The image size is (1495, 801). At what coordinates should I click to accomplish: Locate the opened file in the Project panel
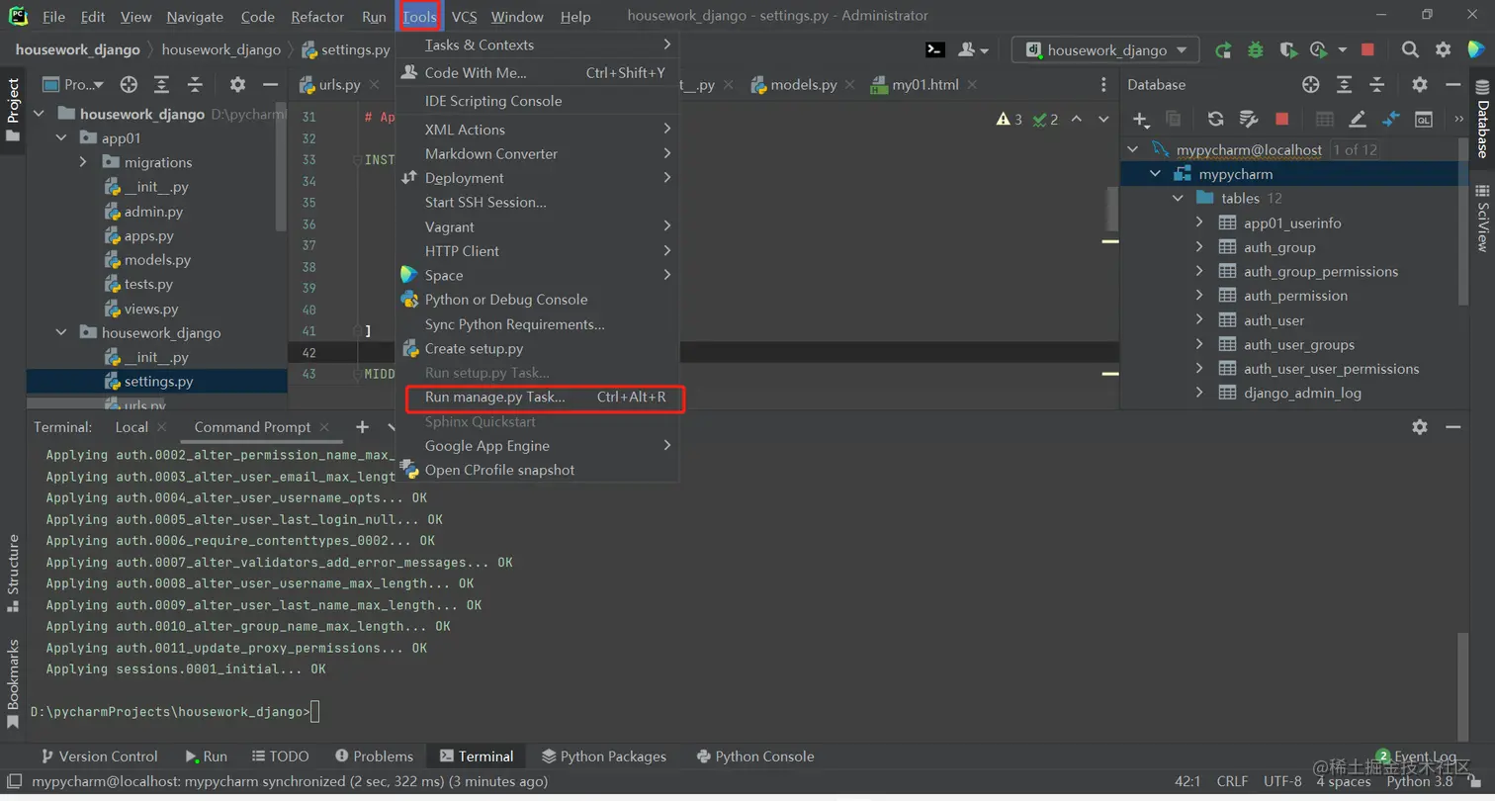pos(129,85)
